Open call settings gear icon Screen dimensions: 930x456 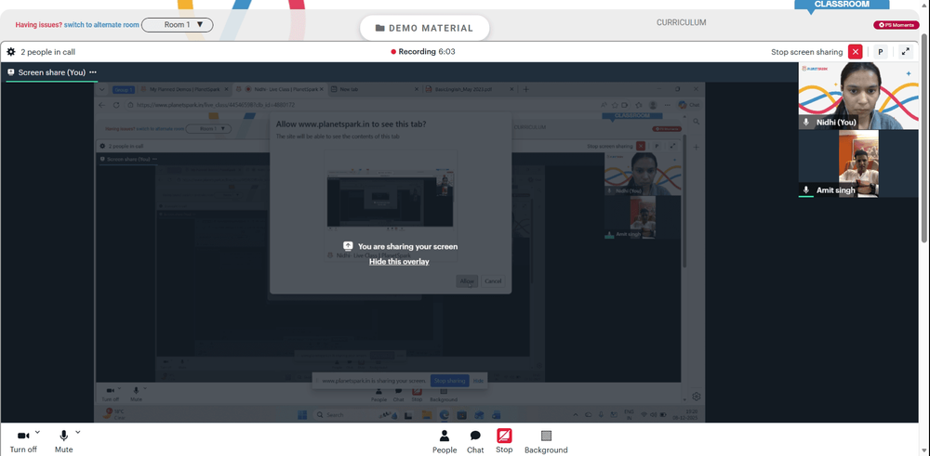click(10, 52)
